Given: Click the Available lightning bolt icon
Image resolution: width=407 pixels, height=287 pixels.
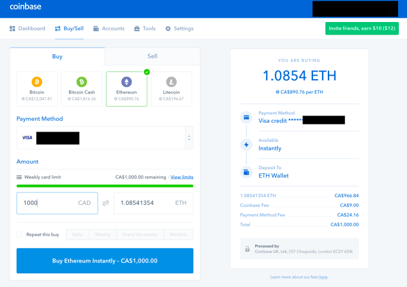Looking at the screenshot, I should point(246,145).
